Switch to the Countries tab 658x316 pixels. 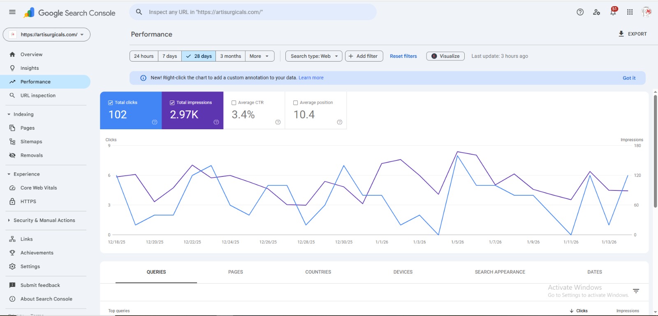click(318, 272)
